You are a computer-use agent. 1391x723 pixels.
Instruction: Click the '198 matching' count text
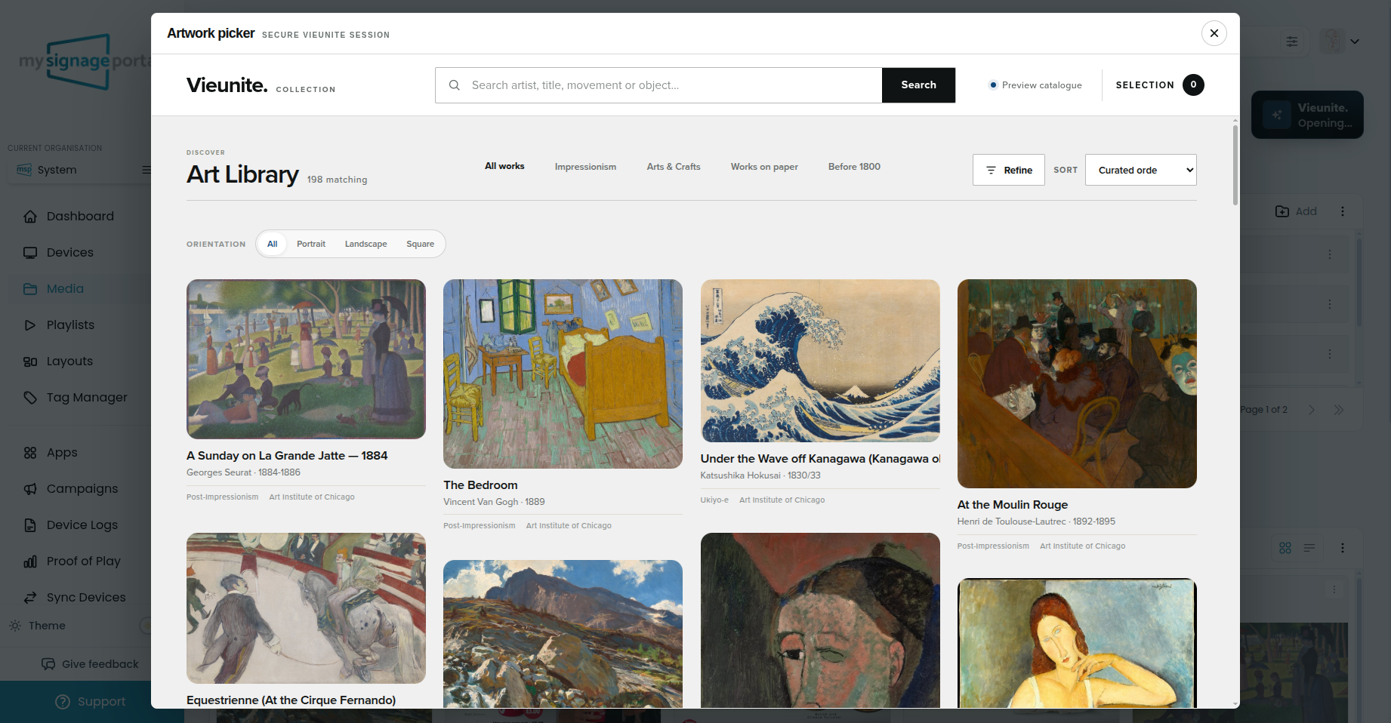(x=337, y=180)
